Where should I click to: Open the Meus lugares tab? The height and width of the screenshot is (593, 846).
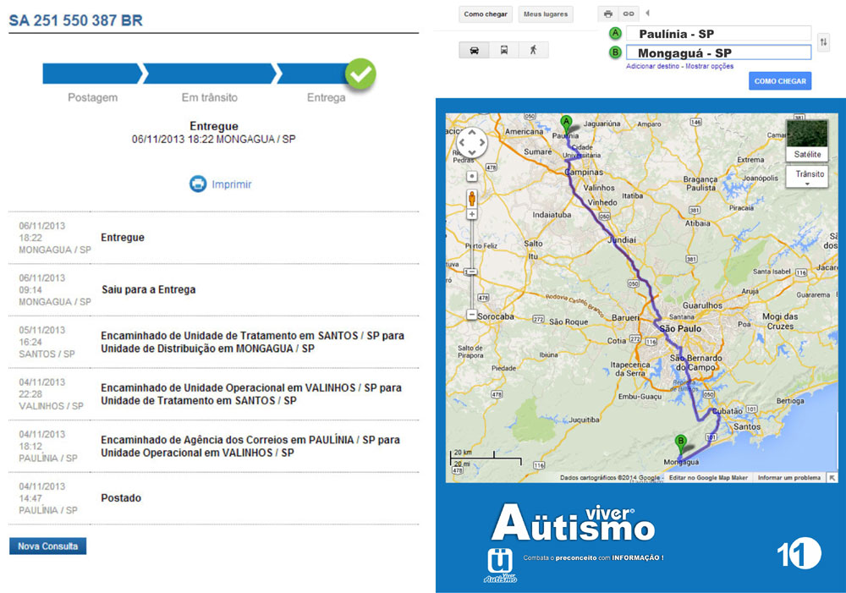tap(546, 14)
